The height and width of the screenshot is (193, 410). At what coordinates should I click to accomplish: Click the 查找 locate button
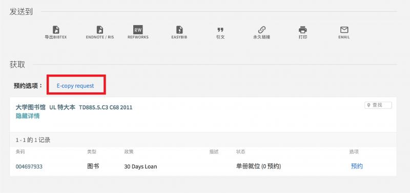378,105
